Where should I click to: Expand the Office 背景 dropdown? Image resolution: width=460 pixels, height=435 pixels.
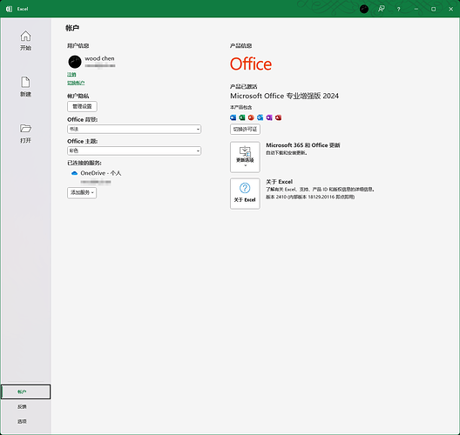[134, 129]
